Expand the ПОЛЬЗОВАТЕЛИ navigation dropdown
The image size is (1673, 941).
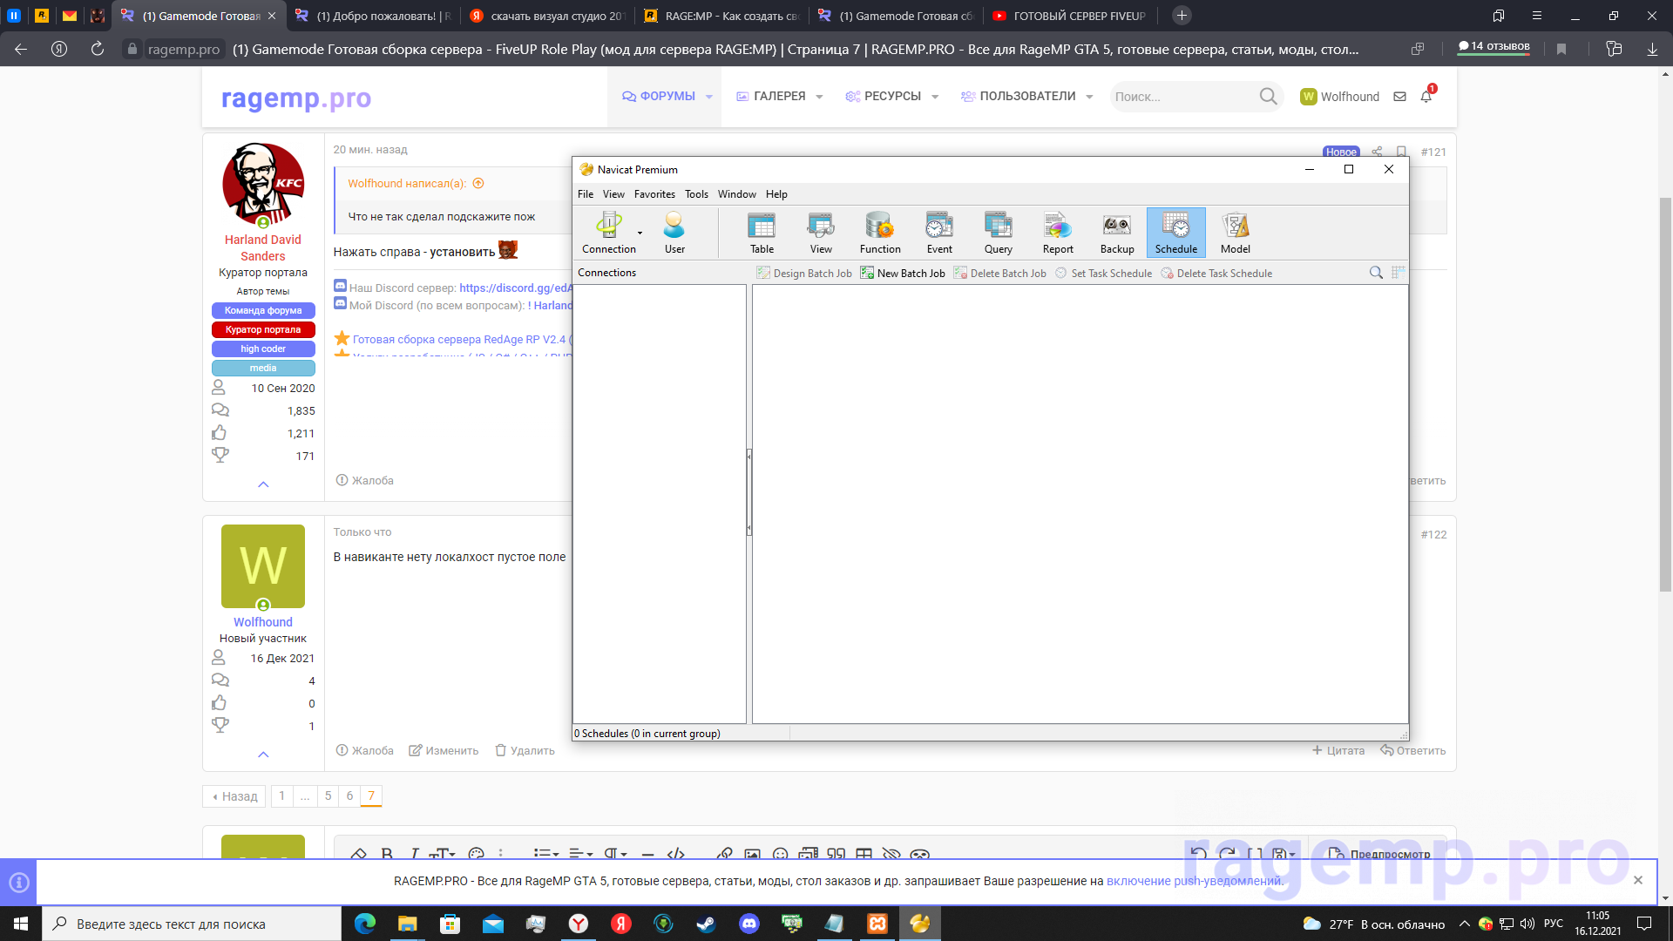[1089, 97]
